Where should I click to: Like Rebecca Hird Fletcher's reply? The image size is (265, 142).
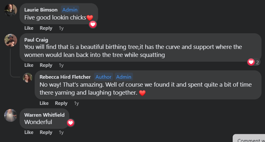pyautogui.click(x=44, y=103)
